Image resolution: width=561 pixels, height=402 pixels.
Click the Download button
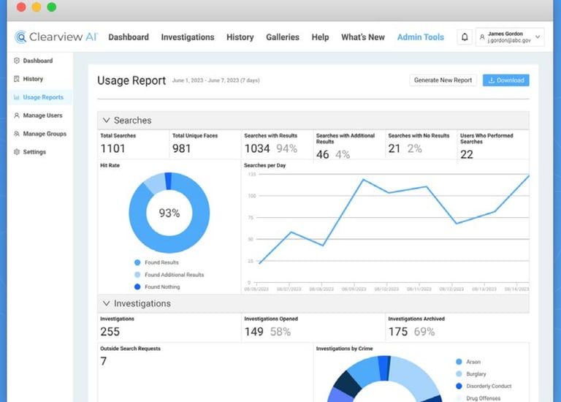click(x=506, y=80)
